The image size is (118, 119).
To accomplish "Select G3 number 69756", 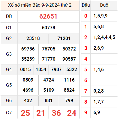I will (28, 49).
